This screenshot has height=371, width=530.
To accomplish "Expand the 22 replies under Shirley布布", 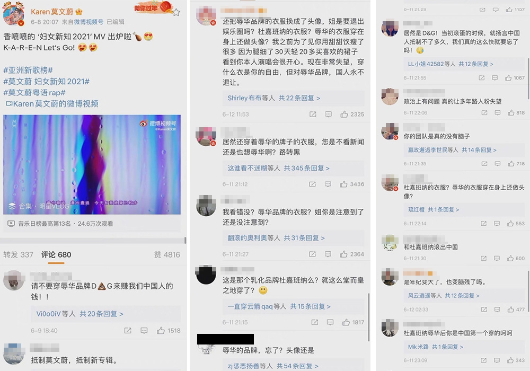I will tap(274, 98).
